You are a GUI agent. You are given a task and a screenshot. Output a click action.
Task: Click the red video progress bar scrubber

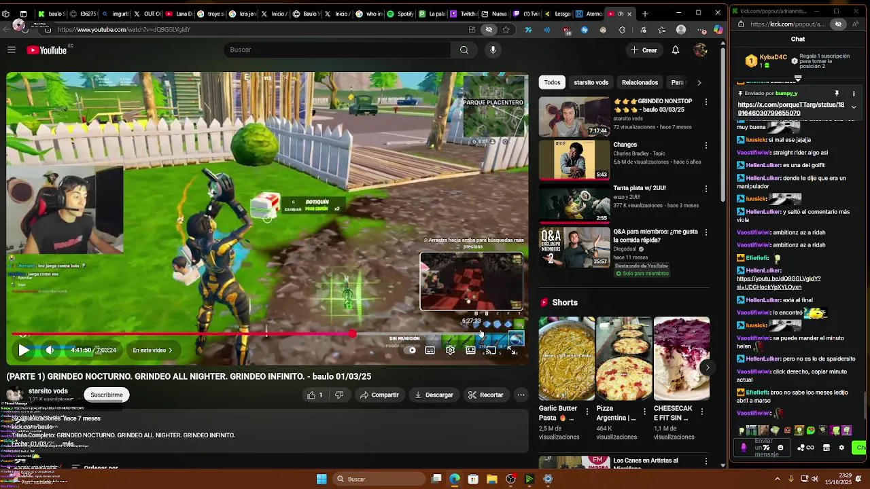pyautogui.click(x=352, y=333)
